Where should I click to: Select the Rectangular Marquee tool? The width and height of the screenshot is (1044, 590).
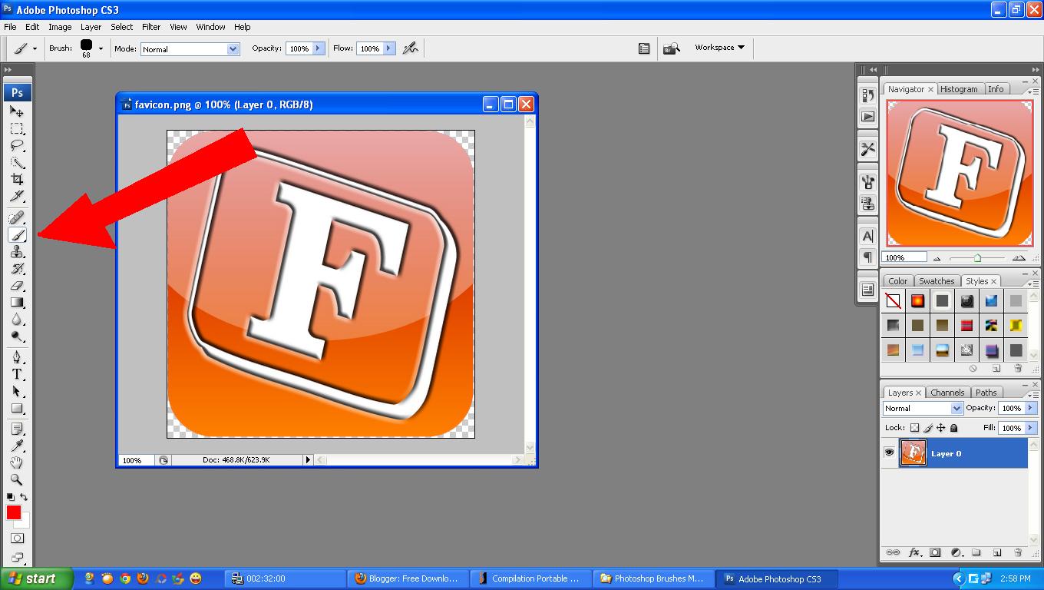[17, 128]
